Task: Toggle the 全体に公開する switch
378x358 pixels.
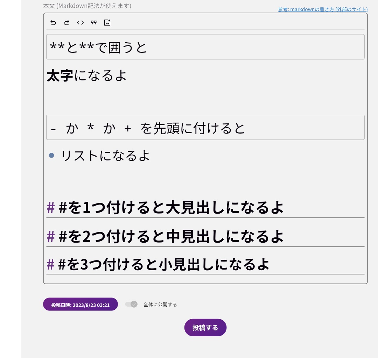Action: coord(131,304)
